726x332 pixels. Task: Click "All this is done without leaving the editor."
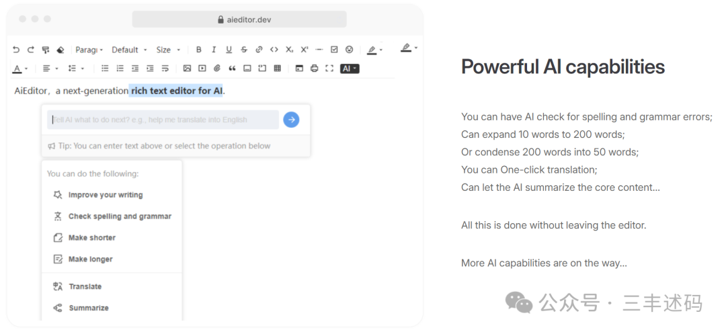[553, 226]
